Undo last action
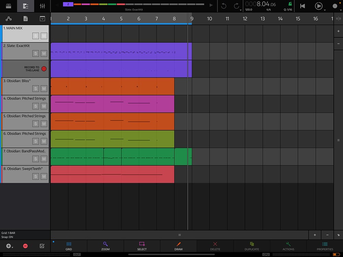 click(x=224, y=6)
